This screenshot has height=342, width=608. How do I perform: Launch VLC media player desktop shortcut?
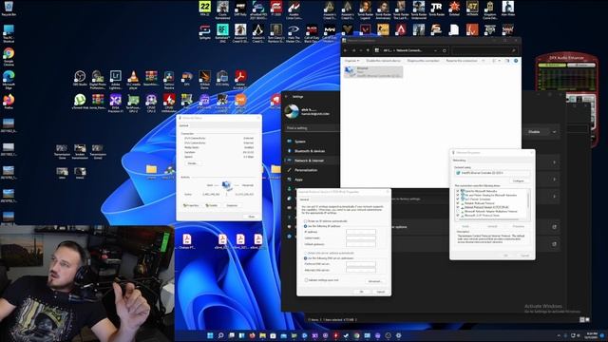(133, 80)
